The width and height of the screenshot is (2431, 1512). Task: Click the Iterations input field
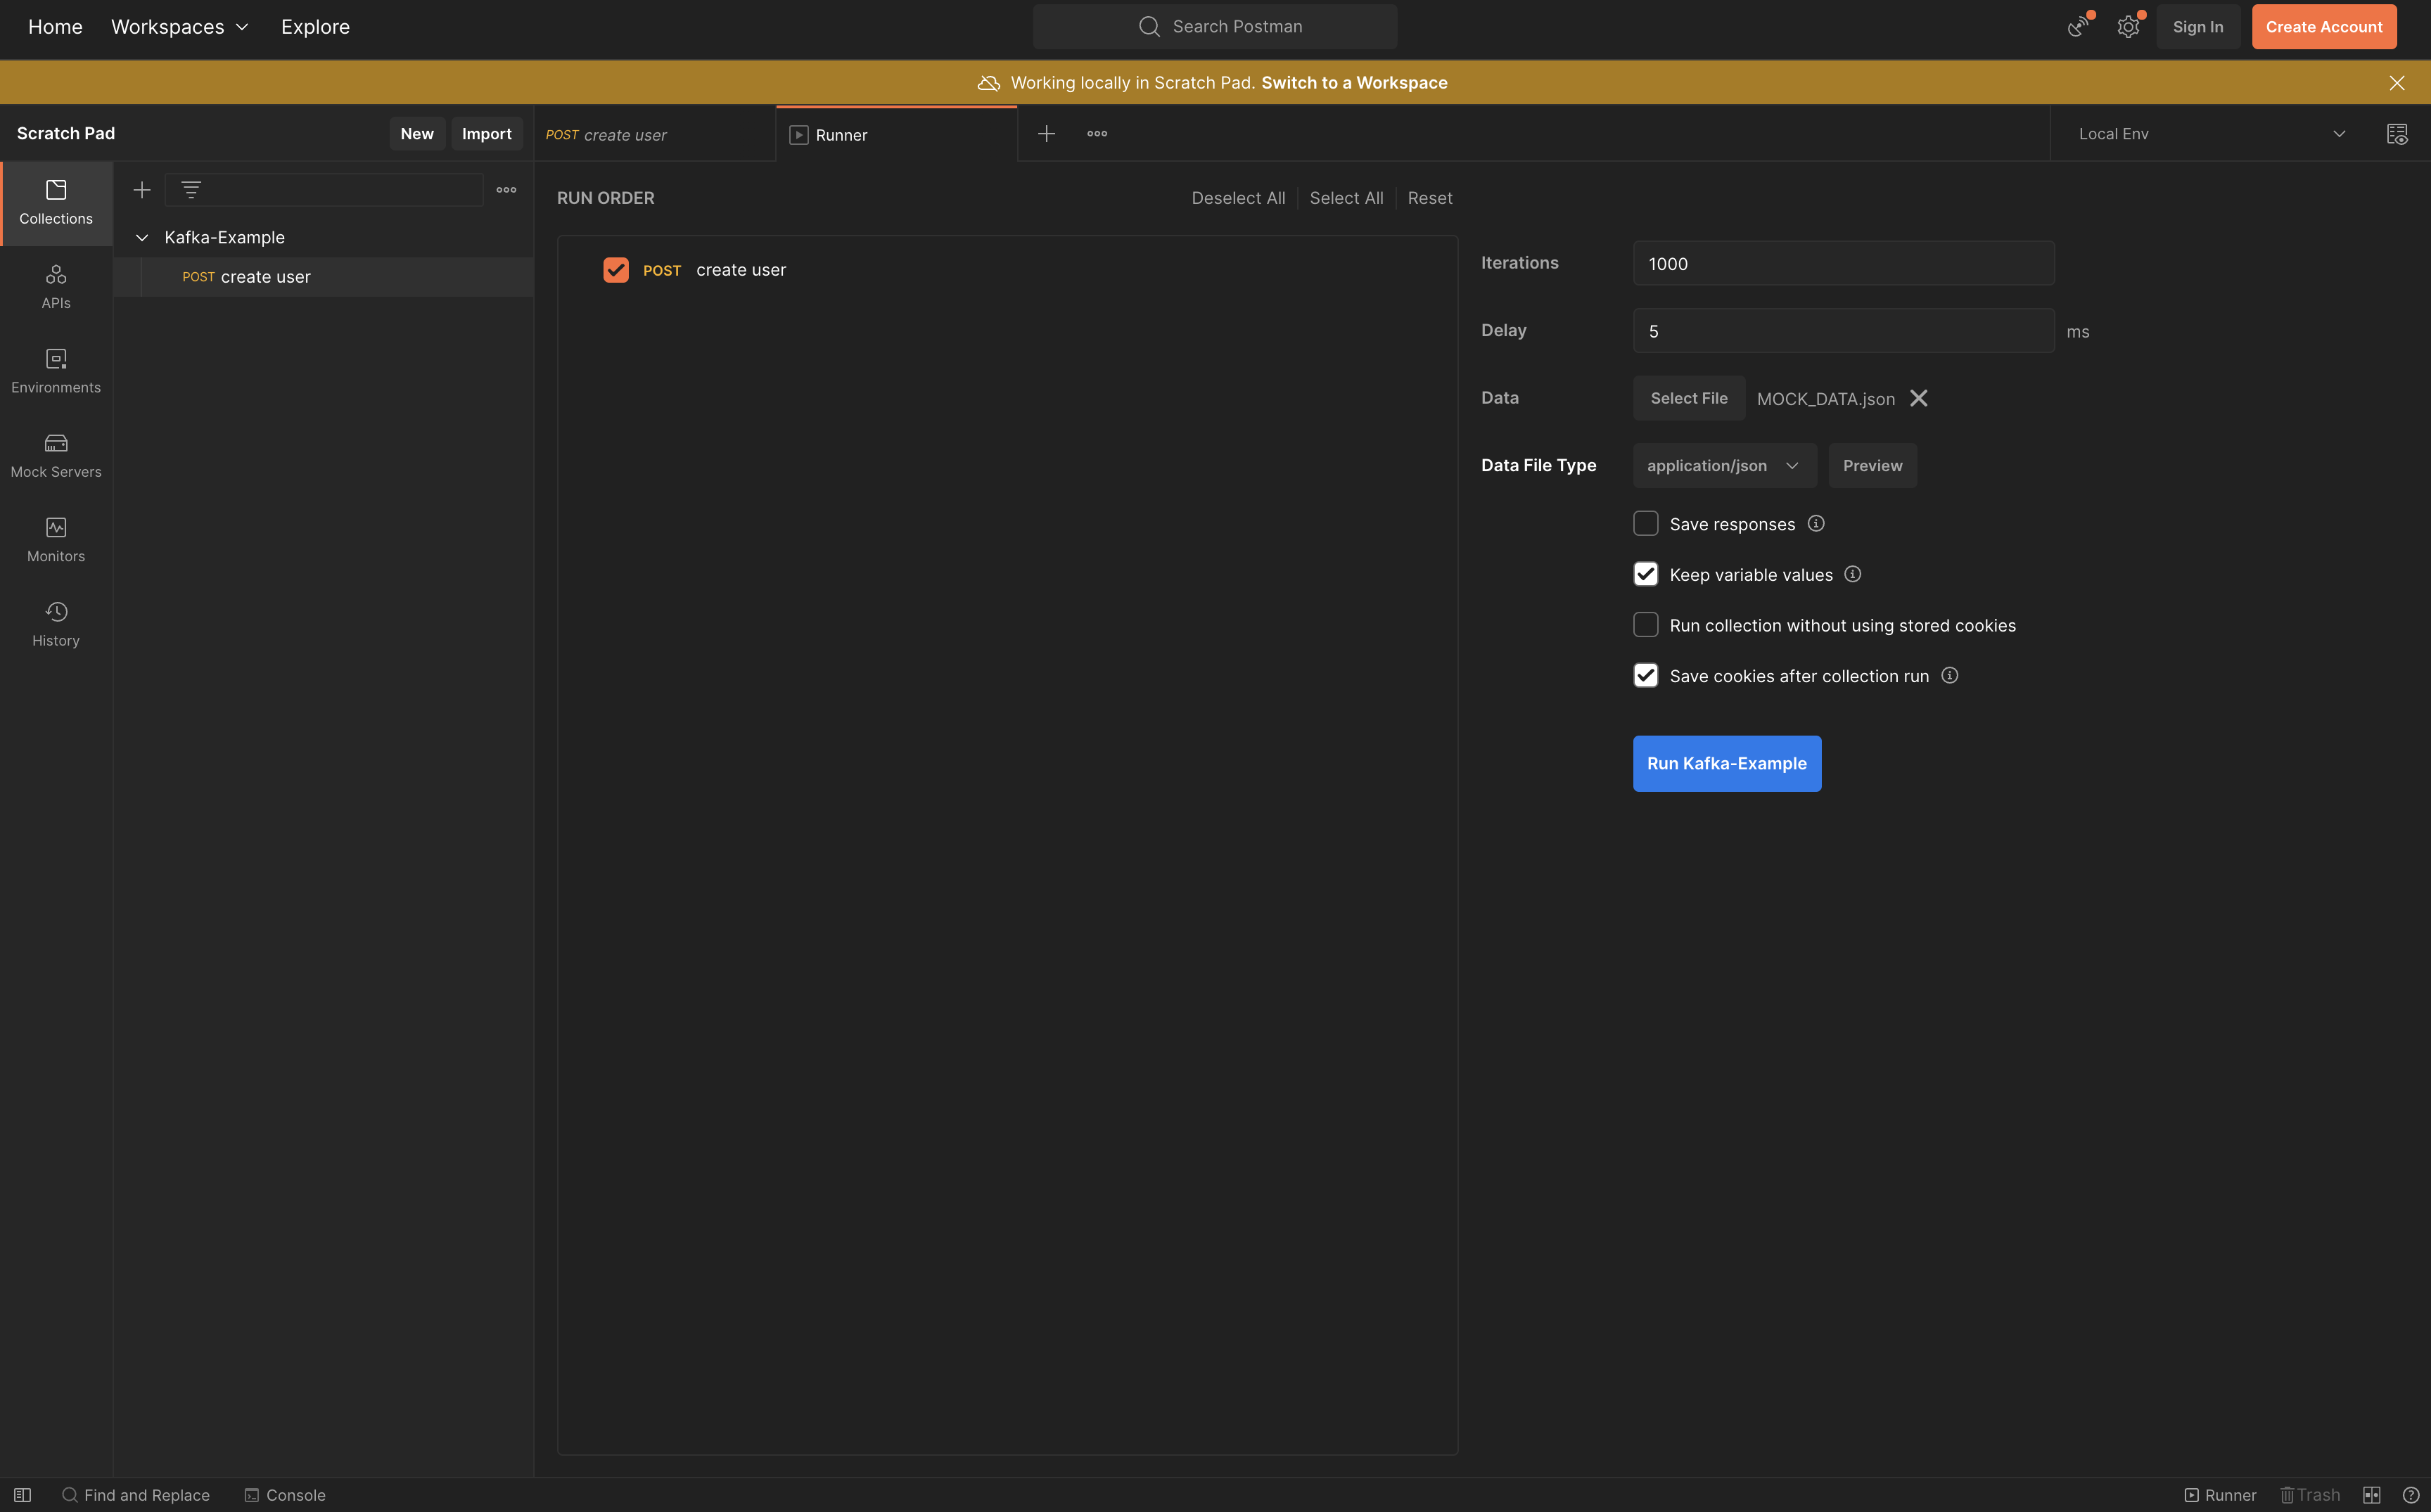(1842, 264)
